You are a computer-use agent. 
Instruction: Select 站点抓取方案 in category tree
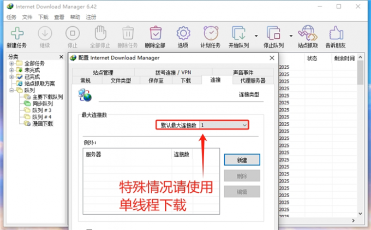39,84
